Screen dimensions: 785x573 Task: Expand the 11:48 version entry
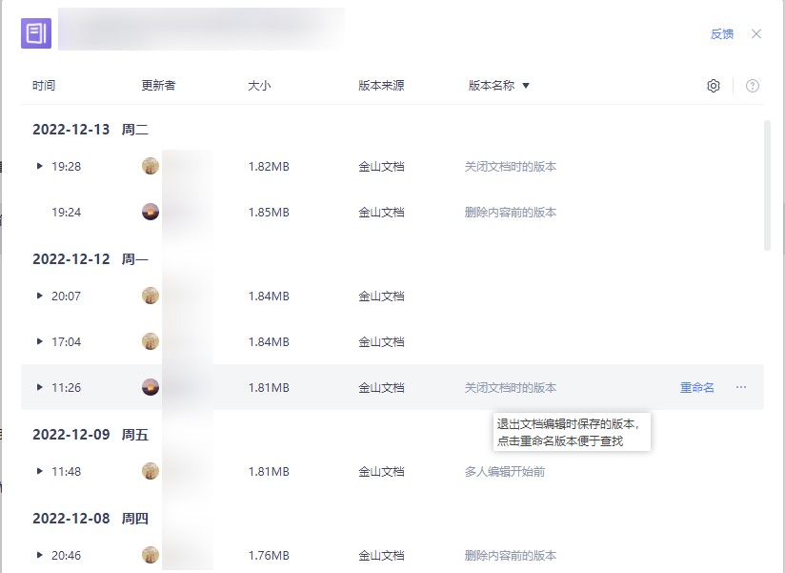(x=39, y=471)
